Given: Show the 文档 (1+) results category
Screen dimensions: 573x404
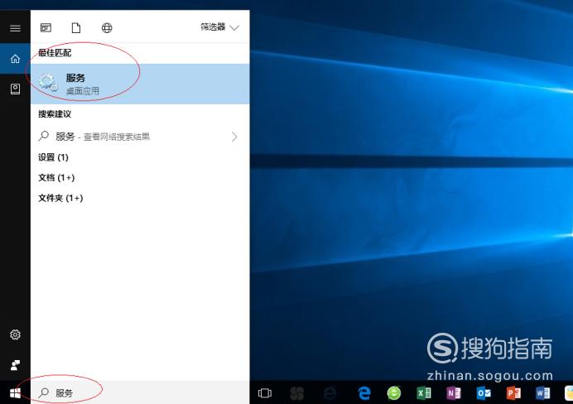Looking at the screenshot, I should 56,177.
